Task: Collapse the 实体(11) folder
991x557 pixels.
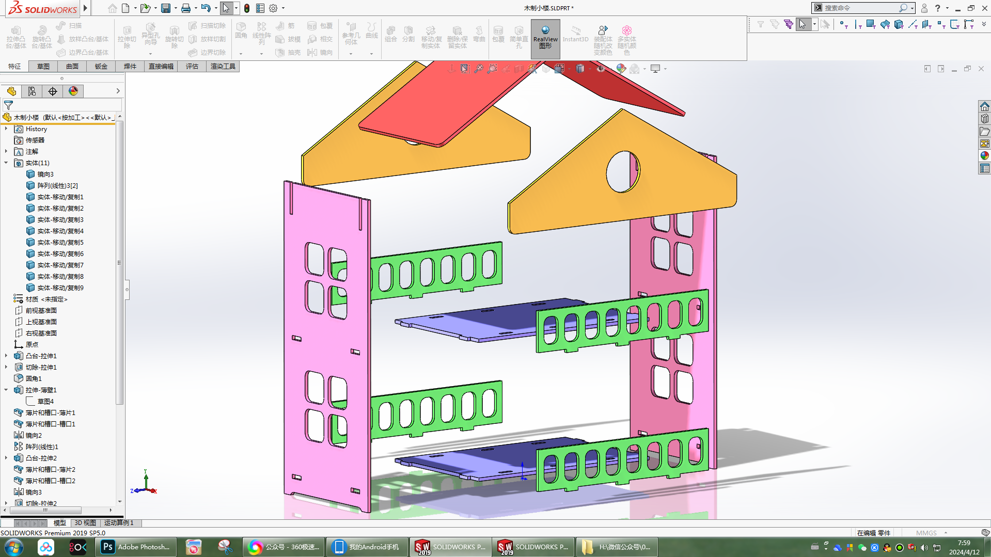Action: [6, 163]
